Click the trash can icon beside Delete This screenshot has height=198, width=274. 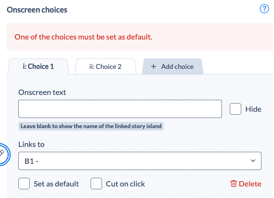pos(234,184)
